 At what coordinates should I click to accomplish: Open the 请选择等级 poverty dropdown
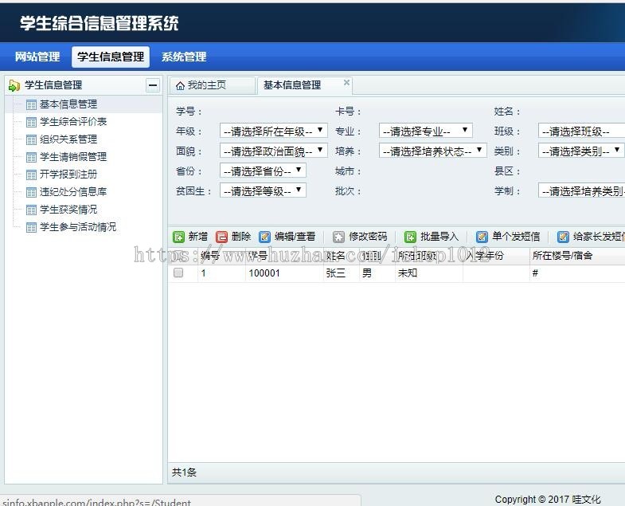pos(263,190)
